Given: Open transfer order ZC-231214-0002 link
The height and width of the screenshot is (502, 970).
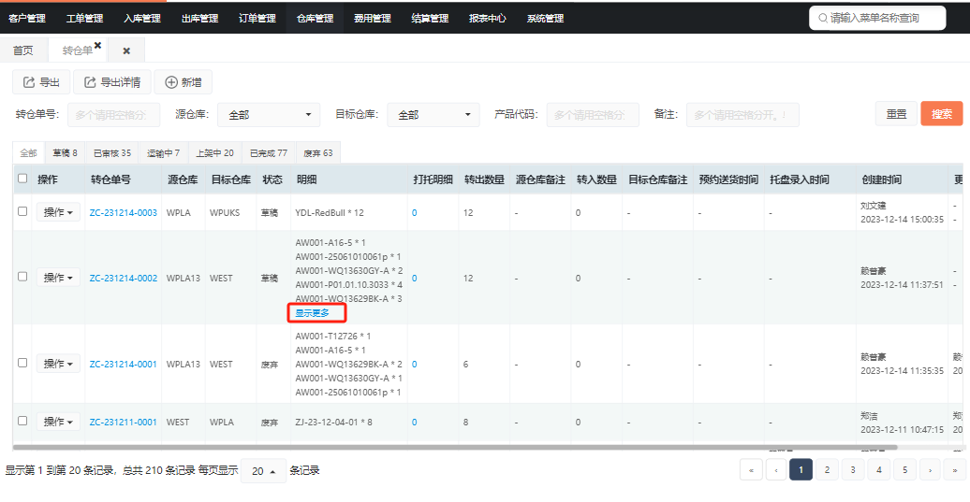Looking at the screenshot, I should pos(123,278).
